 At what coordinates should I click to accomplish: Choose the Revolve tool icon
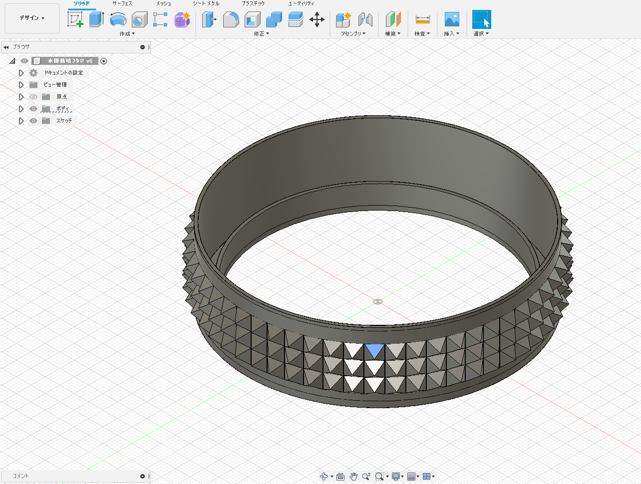[118, 19]
